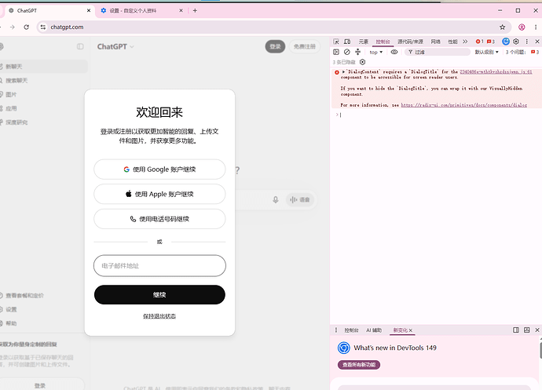Image resolution: width=542 pixels, height=390 pixels.
Task: Click the 保持退出状态 link
Action: (159, 316)
